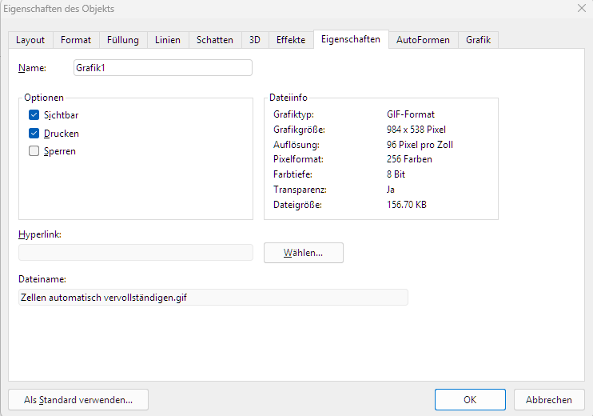Switch to the 3D tab
593x416 pixels.
255,40
